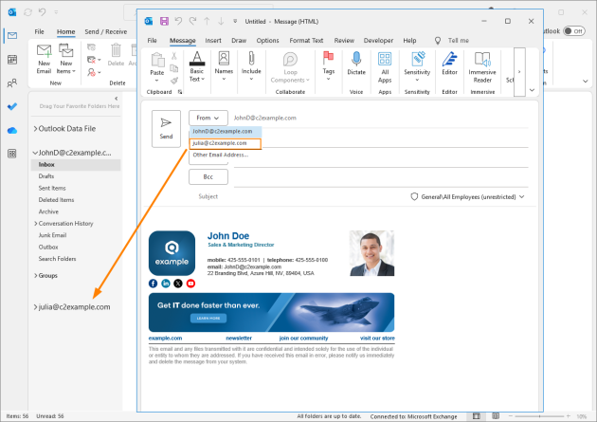Open the Mail view in Outlook sidebar
This screenshot has height=422, width=597.
[x=12, y=36]
